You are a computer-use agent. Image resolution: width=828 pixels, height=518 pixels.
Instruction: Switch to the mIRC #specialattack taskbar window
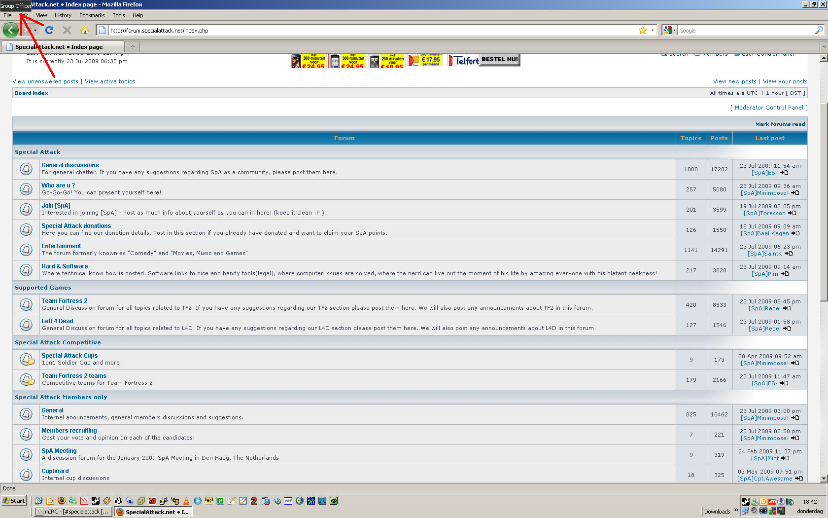click(x=73, y=512)
